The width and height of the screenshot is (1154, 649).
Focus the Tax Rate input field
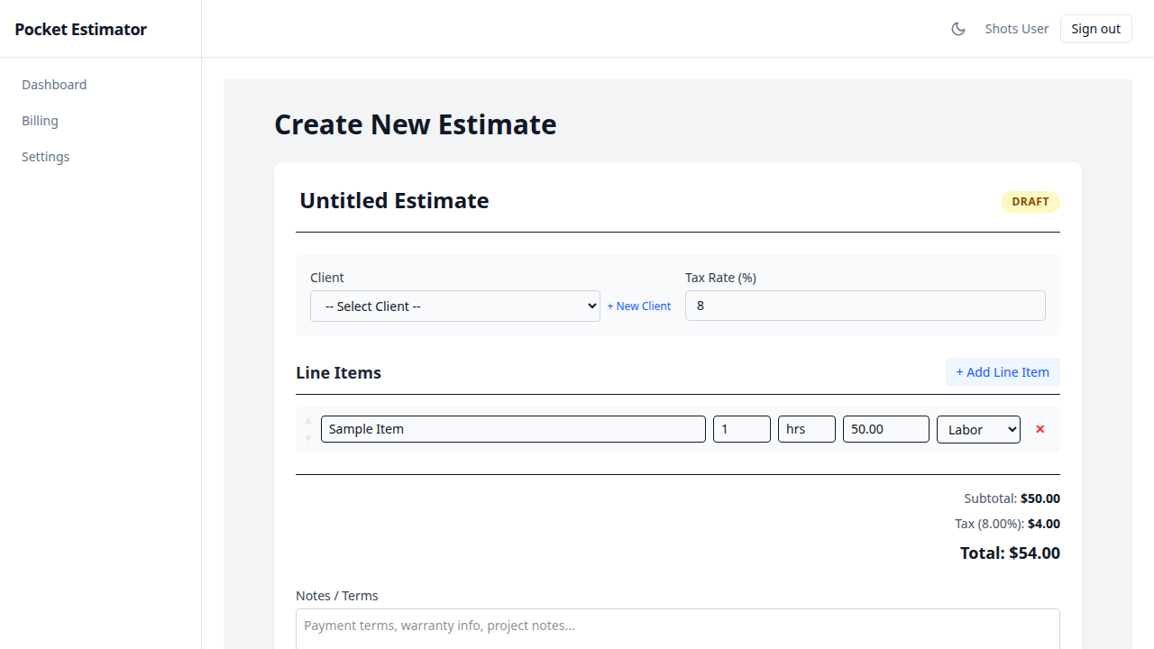(865, 306)
